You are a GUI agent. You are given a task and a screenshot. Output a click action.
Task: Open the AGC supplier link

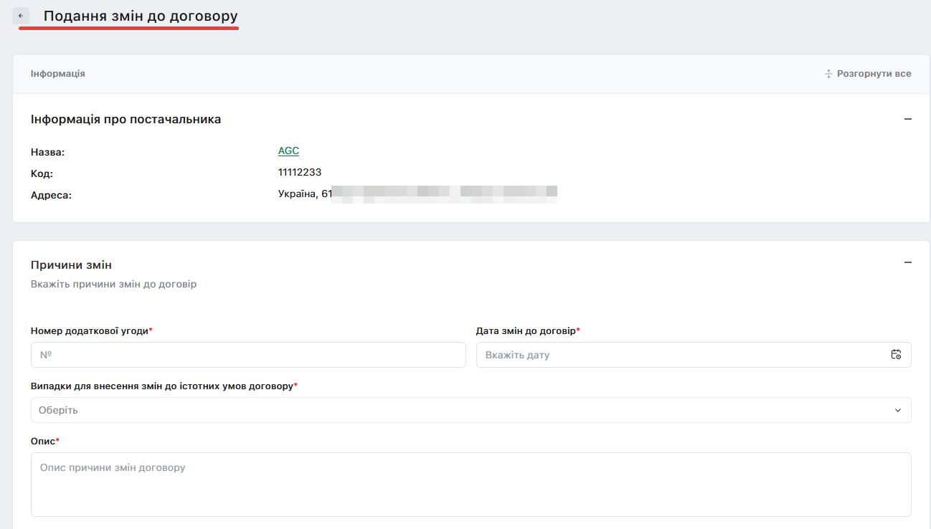[x=288, y=151]
